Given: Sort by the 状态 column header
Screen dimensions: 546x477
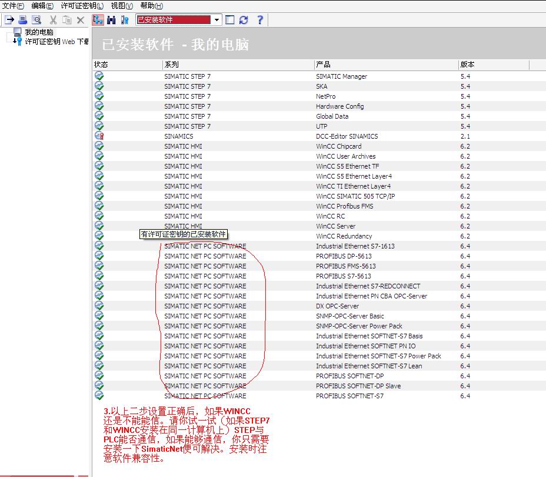Looking at the screenshot, I should pos(128,65).
